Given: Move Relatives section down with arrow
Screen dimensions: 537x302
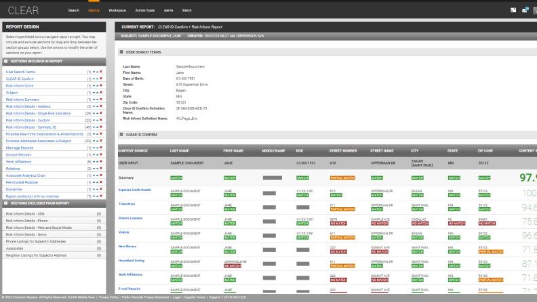Looking at the screenshot, I should click(x=94, y=169).
